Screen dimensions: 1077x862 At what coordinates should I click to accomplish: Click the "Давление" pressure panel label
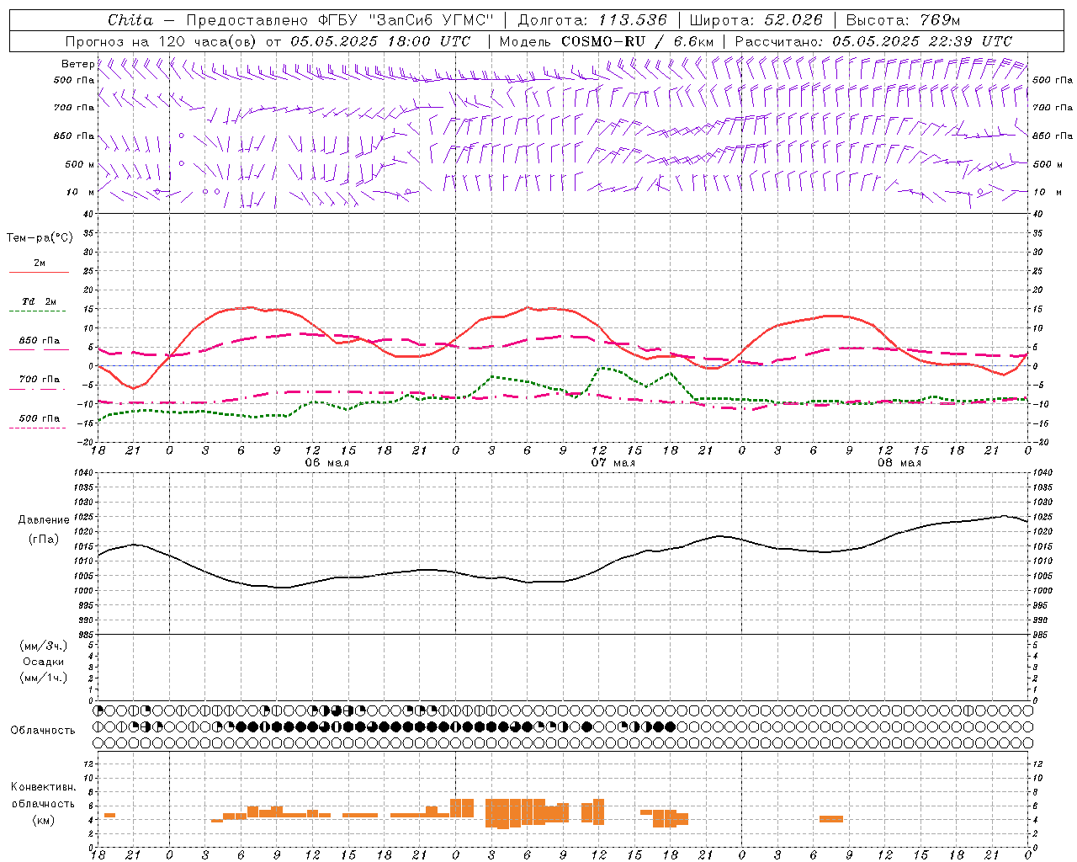[x=44, y=520]
